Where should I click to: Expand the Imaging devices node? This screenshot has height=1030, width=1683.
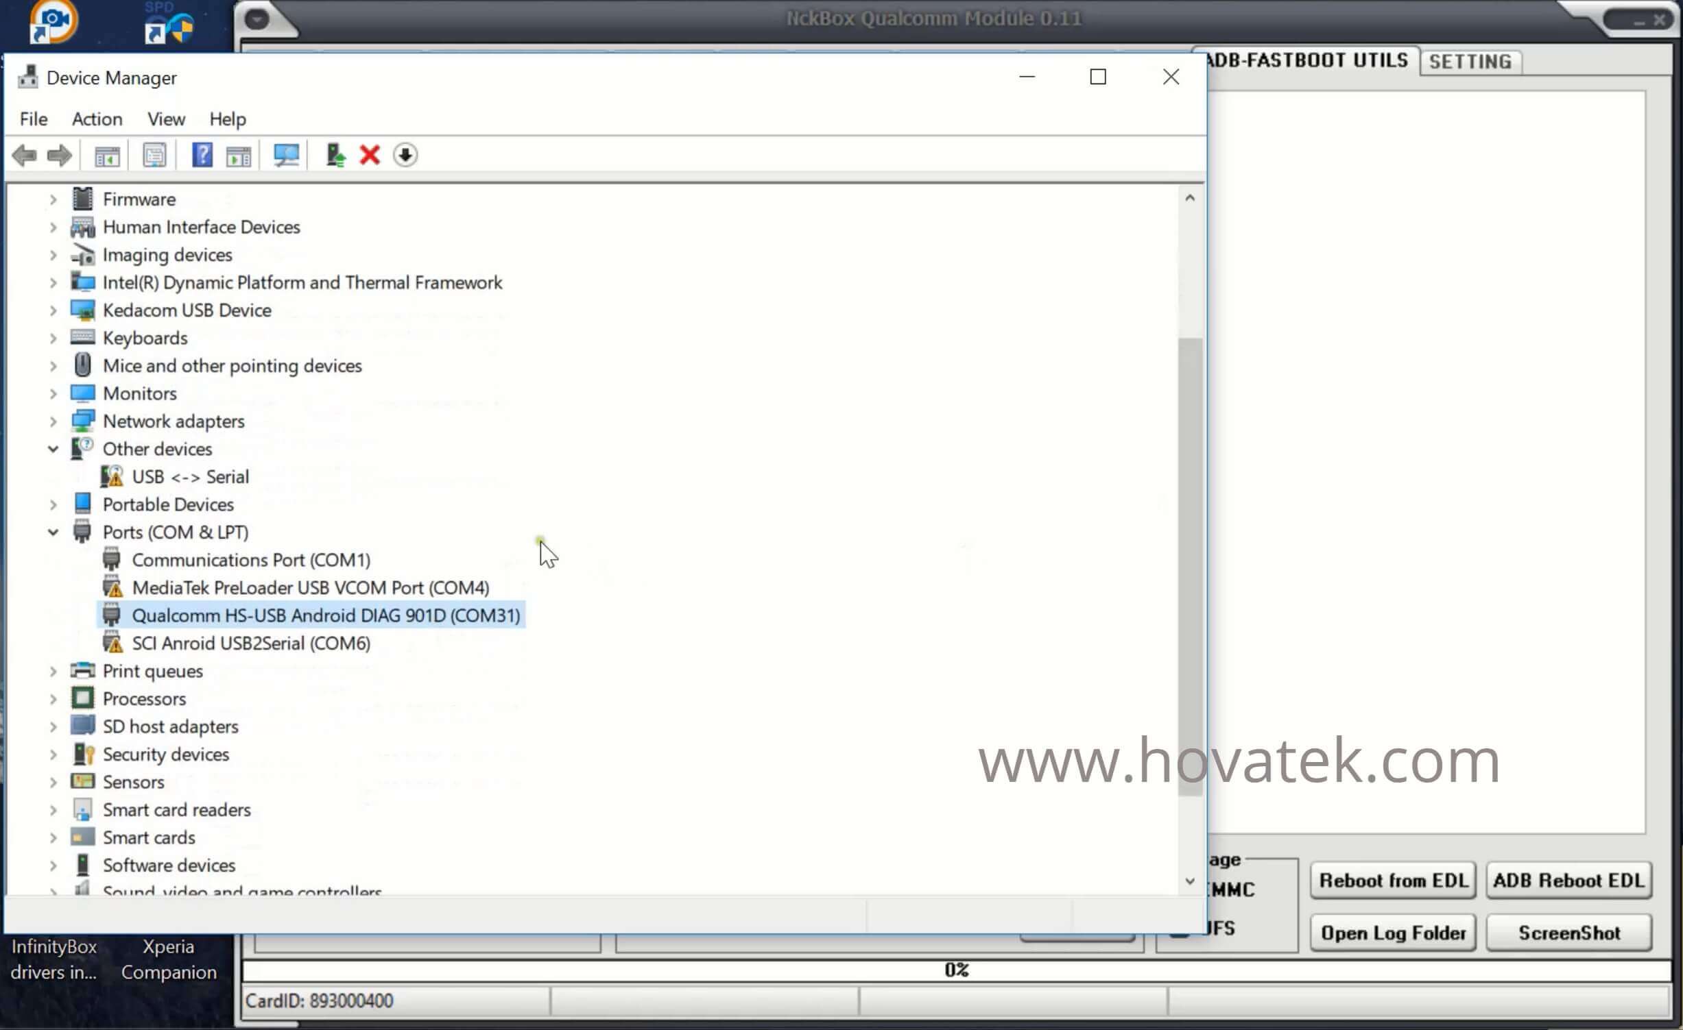pos(53,255)
